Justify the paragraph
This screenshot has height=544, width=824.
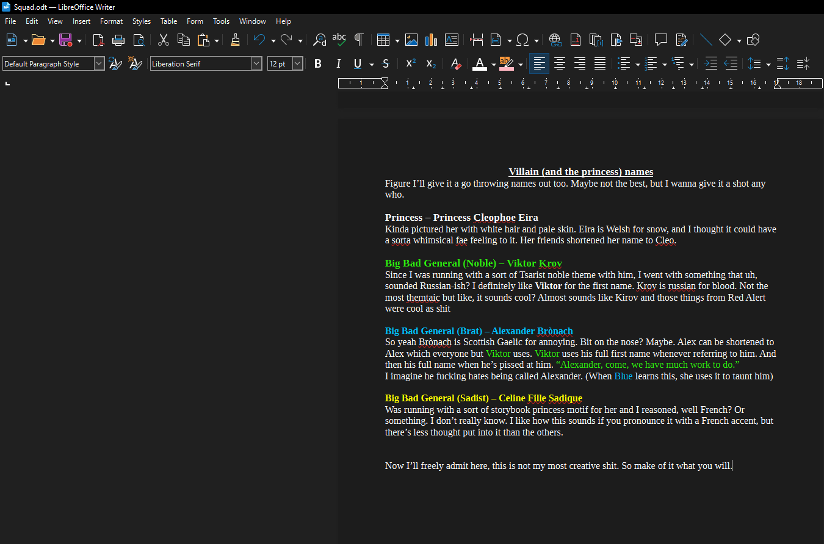coord(600,63)
